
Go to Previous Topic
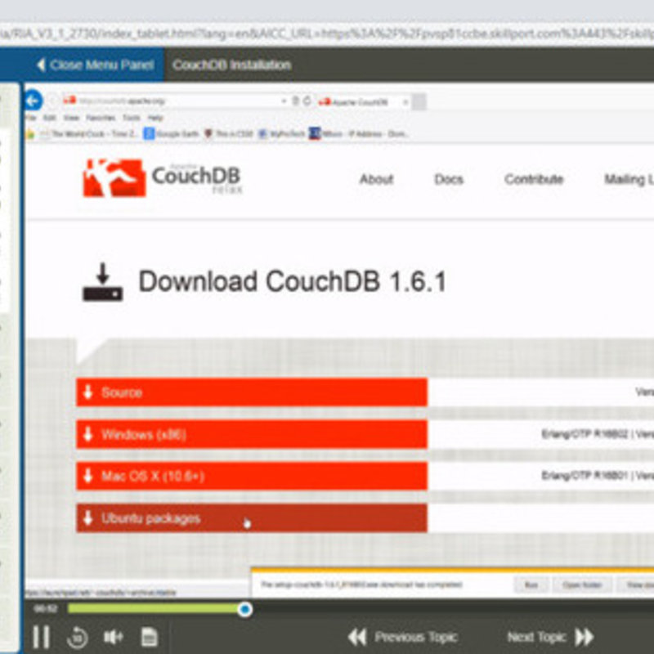[403, 638]
